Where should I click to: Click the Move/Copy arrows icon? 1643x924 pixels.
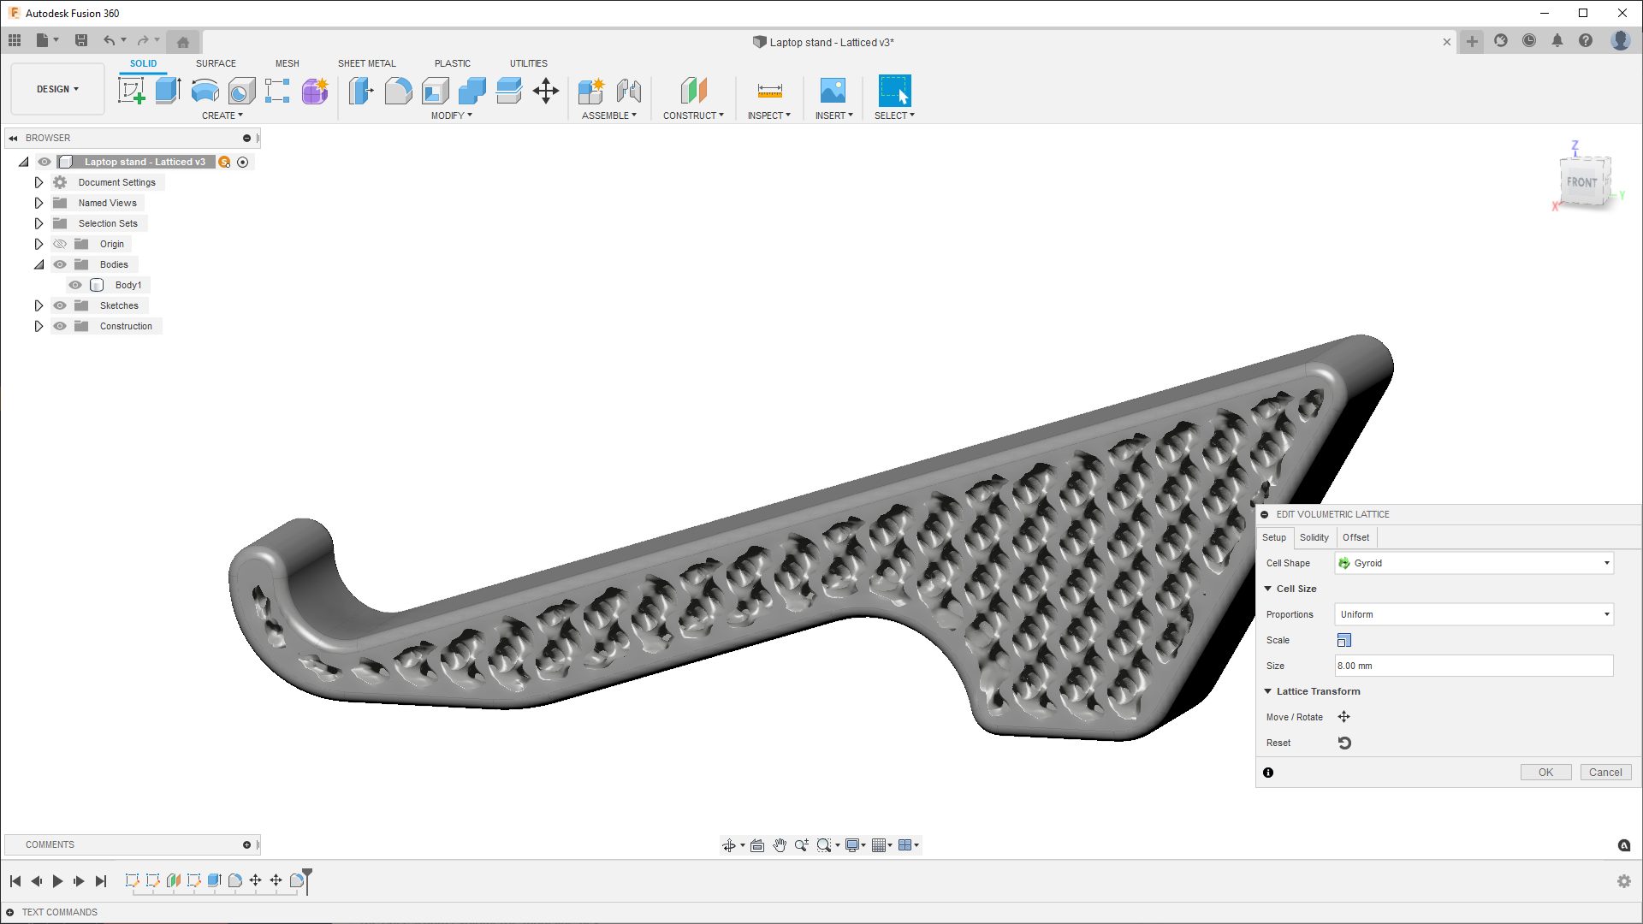[546, 91]
